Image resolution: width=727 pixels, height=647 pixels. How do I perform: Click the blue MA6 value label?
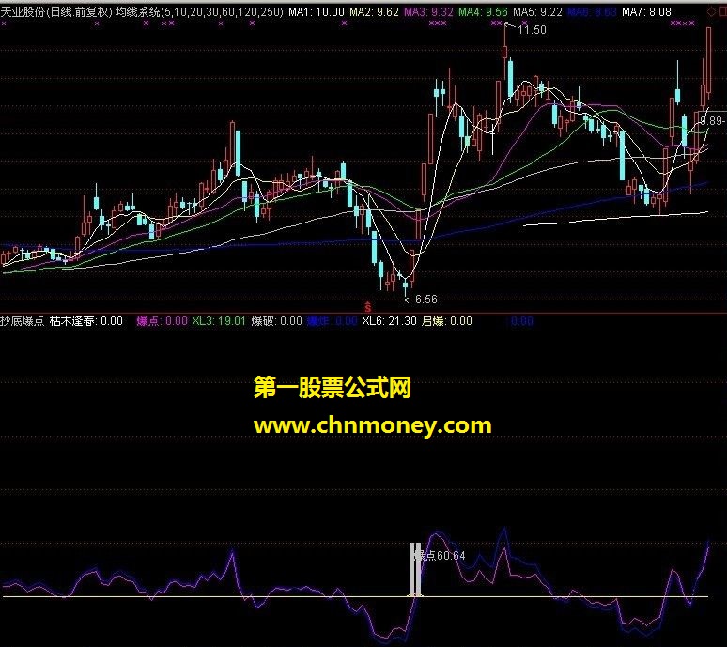click(592, 12)
